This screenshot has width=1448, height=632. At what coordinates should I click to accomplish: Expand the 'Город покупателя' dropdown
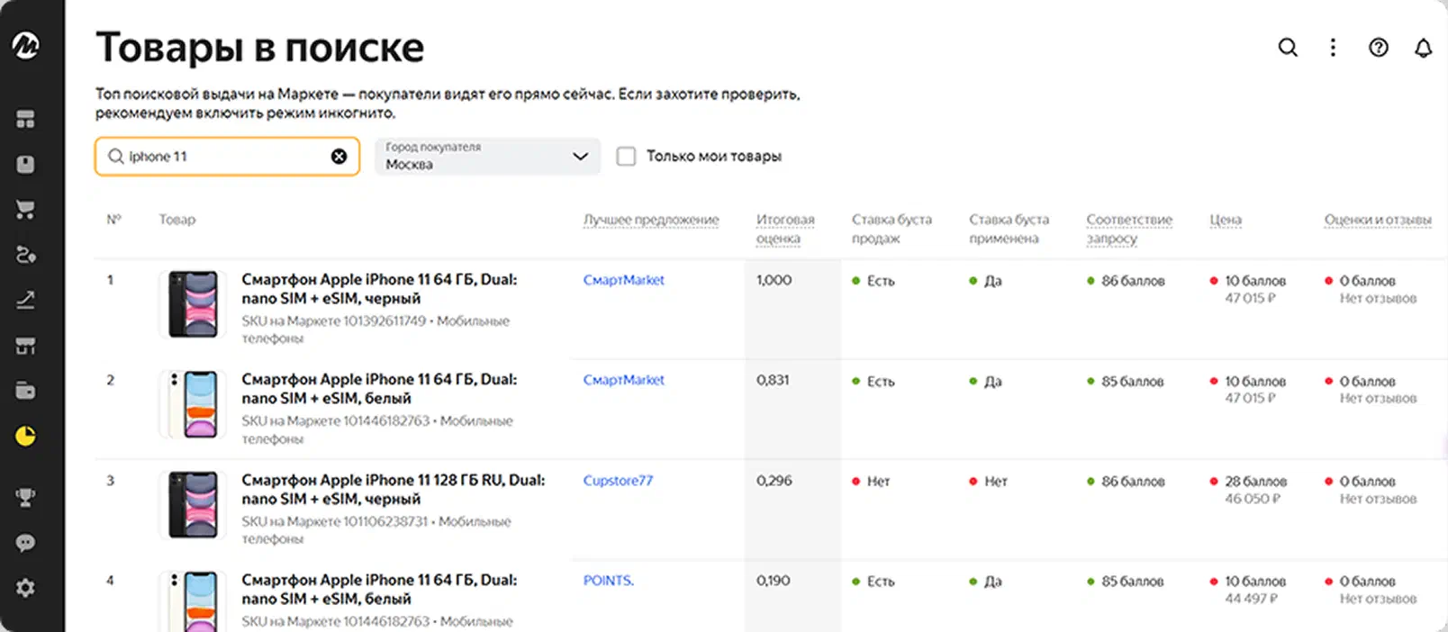(487, 157)
